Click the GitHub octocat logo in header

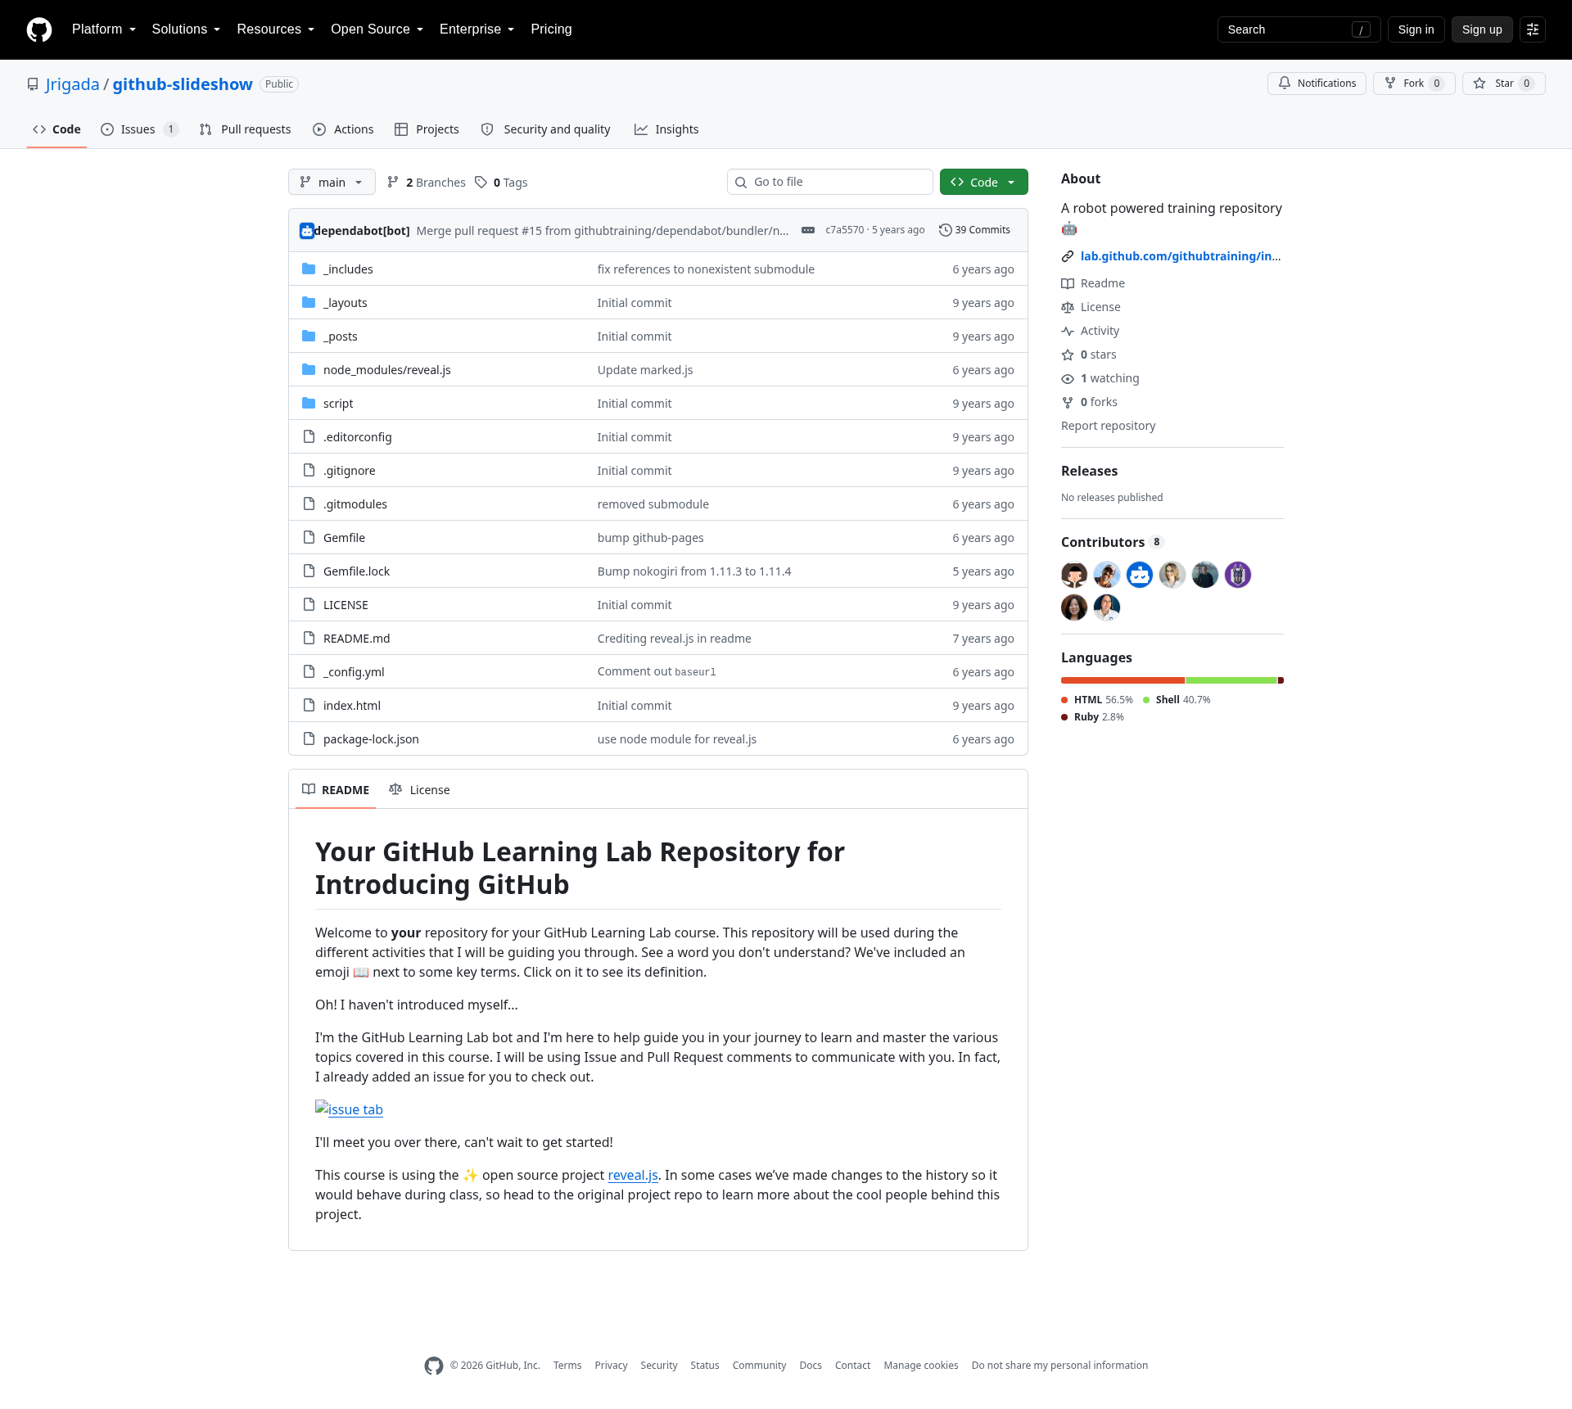pyautogui.click(x=39, y=29)
